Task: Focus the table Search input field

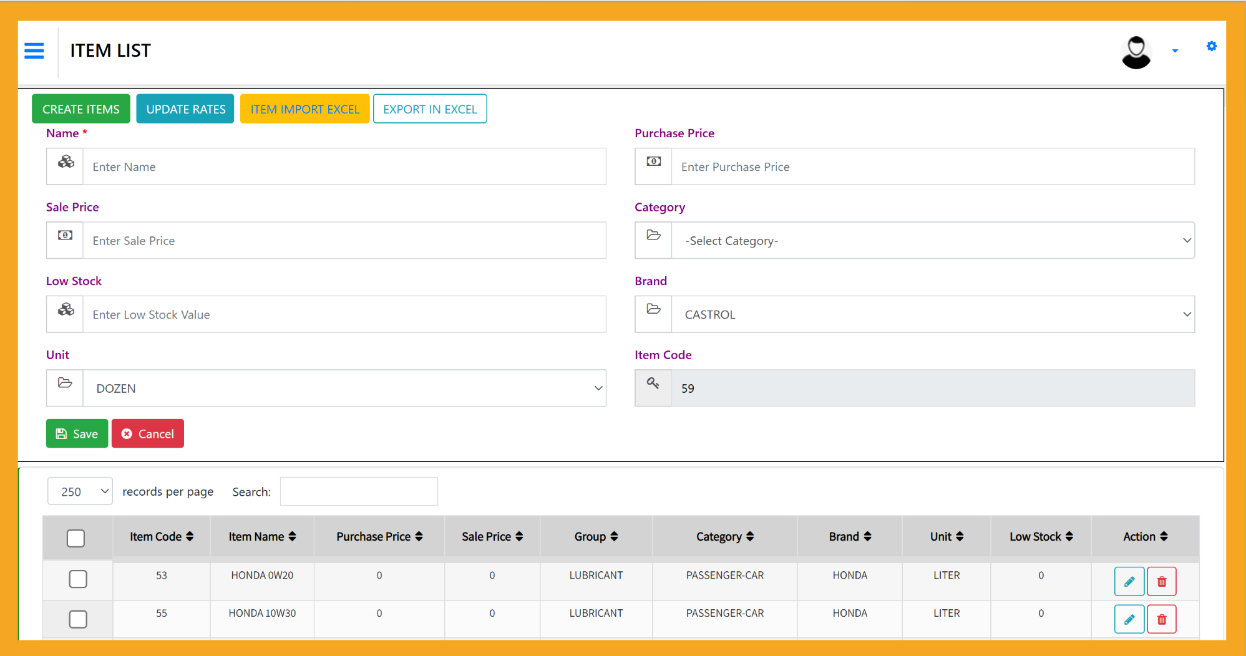Action: [359, 491]
